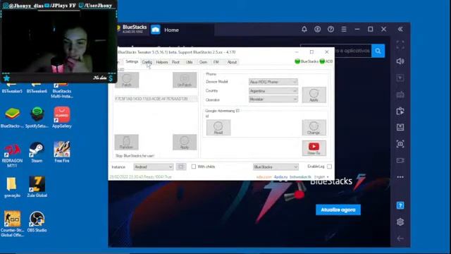Click the back arrow in BlueStacks sidebar
Image resolution: width=451 pixels, height=254 pixels.
point(400,238)
